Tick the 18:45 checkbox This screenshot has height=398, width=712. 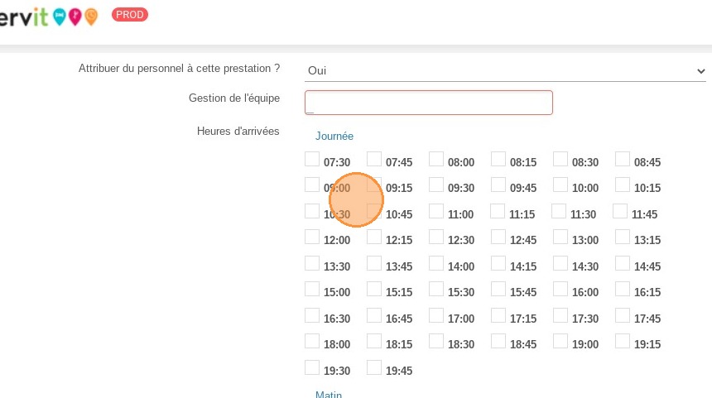click(x=498, y=341)
